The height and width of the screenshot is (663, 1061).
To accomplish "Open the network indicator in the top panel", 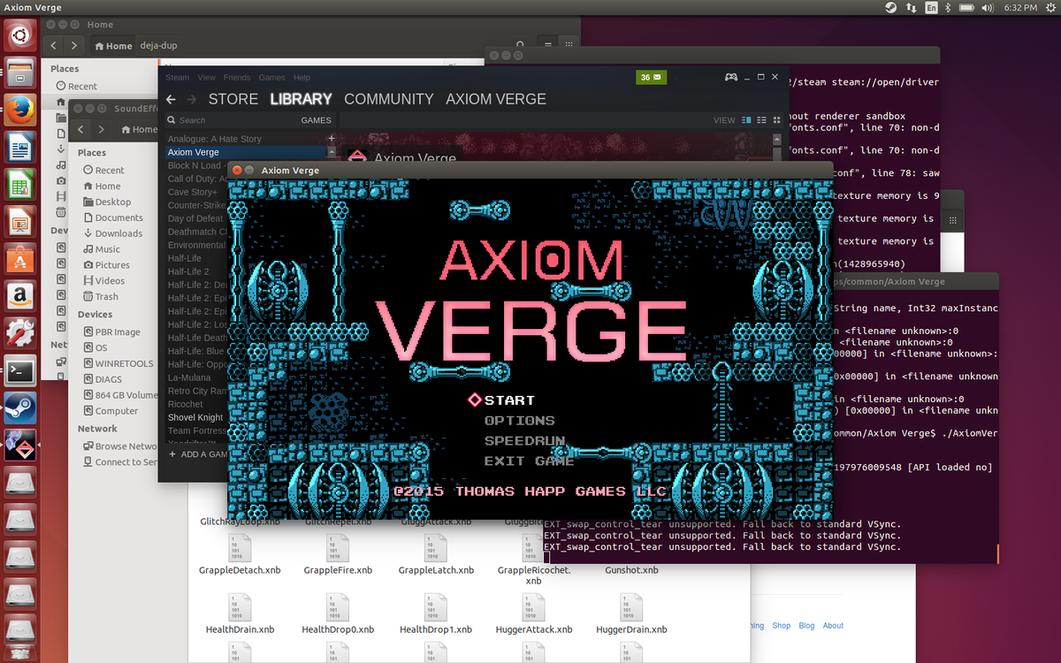I will coord(912,7).
